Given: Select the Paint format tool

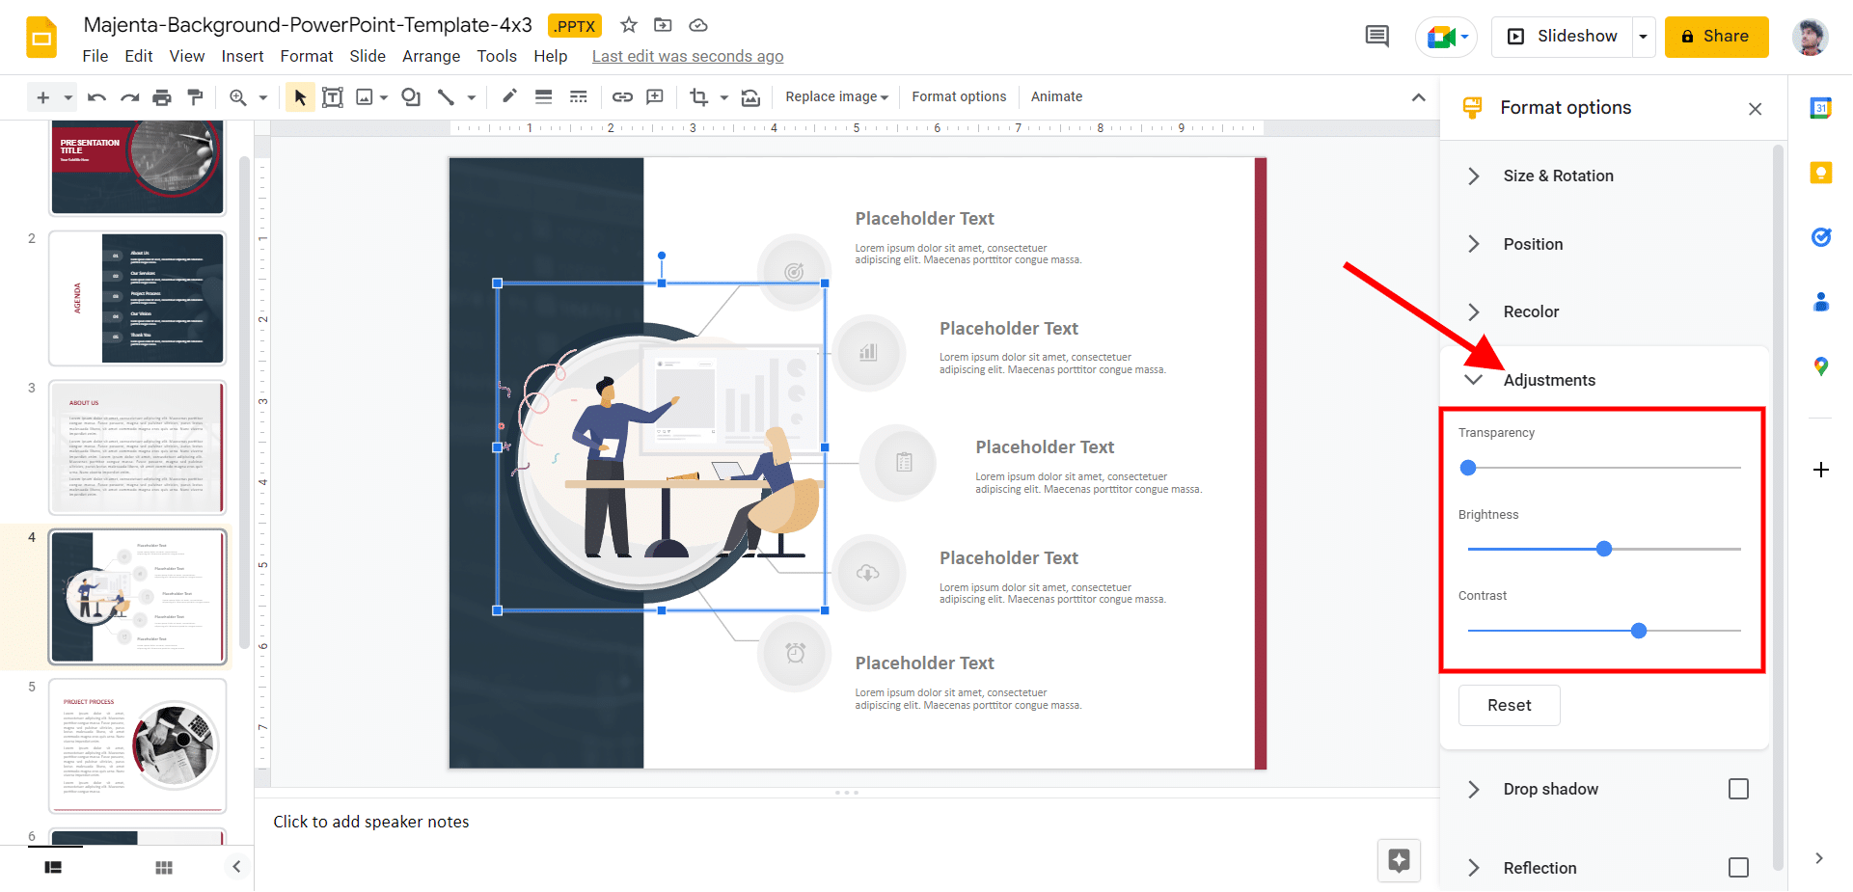Looking at the screenshot, I should [x=196, y=96].
